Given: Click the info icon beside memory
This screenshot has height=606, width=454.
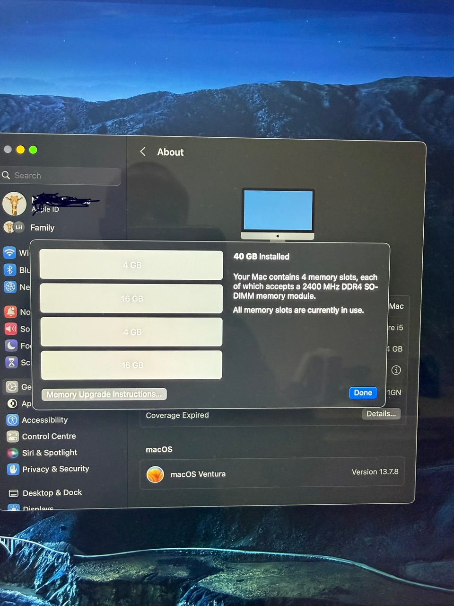Looking at the screenshot, I should click(x=396, y=370).
